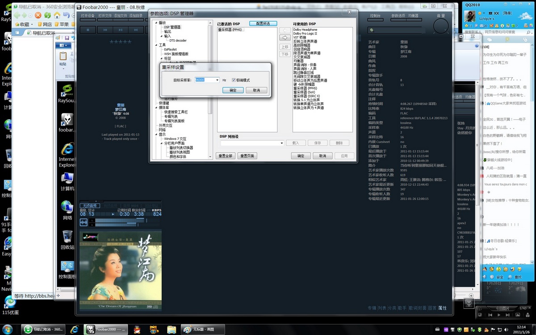Click left arrow between the DSP lists
Viewport: 536px width, 335px height.
(285, 30)
